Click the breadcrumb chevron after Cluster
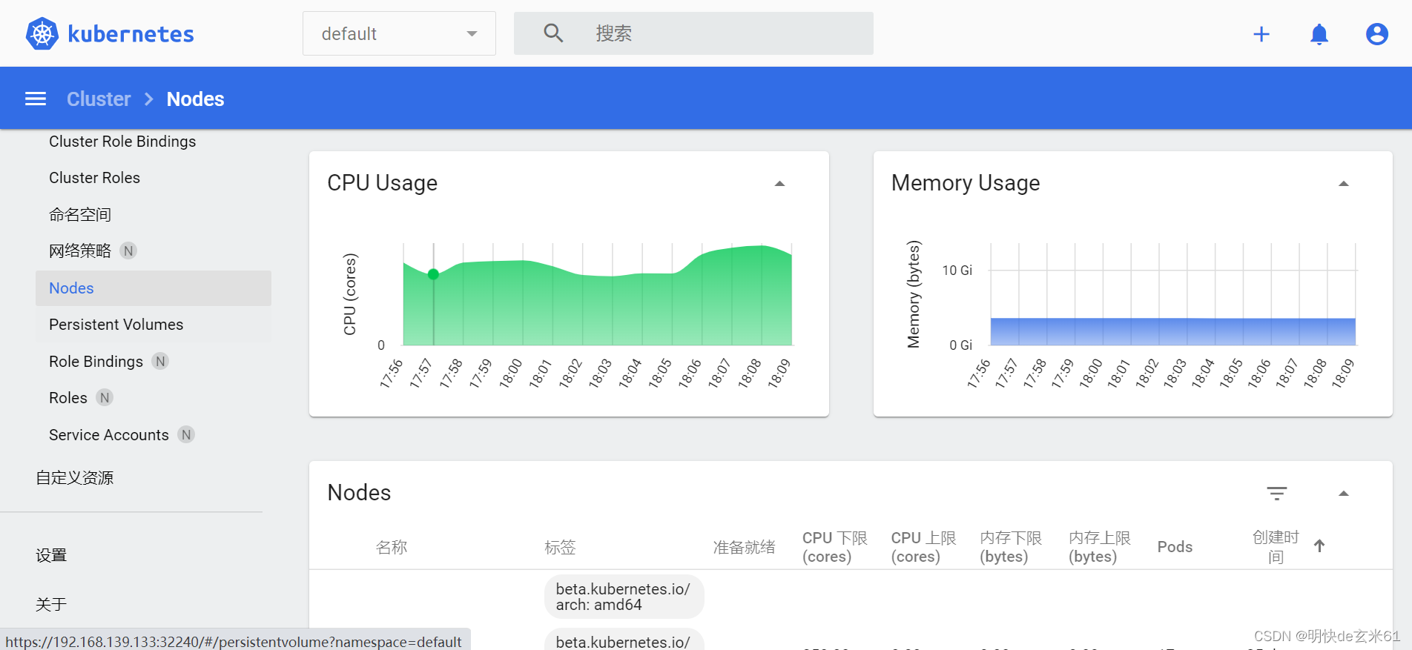Viewport: 1412px width, 650px height. click(149, 99)
